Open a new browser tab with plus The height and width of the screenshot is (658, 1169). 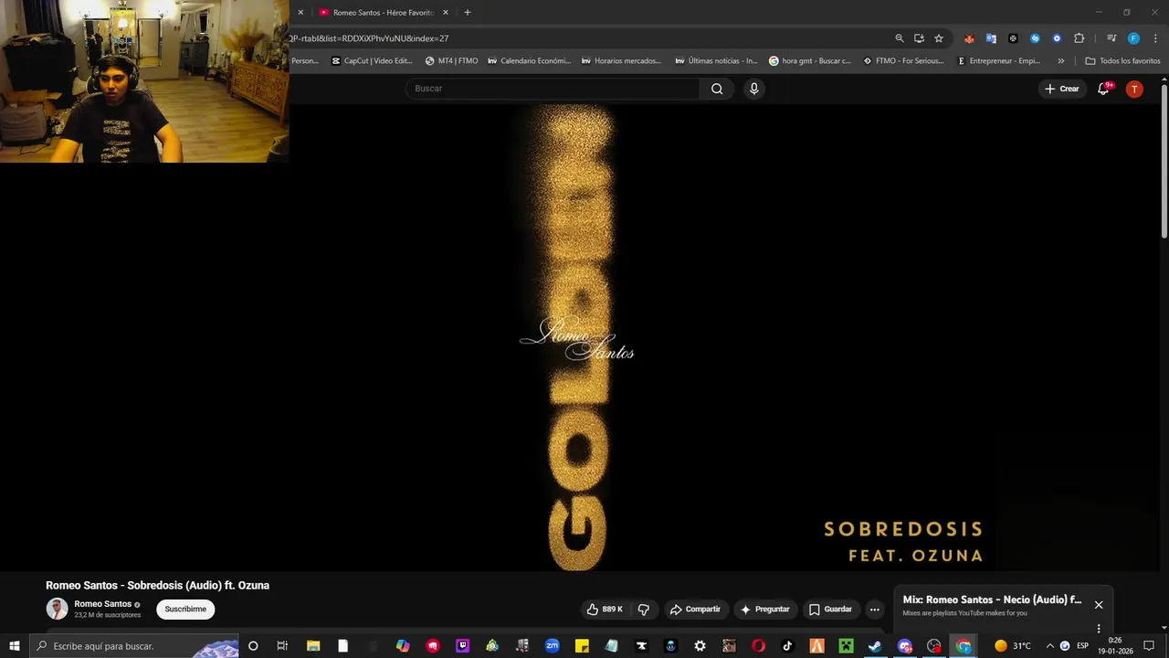point(468,13)
